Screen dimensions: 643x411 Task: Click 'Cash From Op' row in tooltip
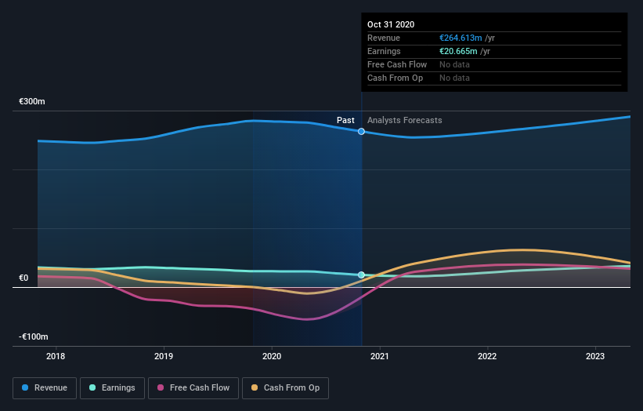click(x=494, y=78)
